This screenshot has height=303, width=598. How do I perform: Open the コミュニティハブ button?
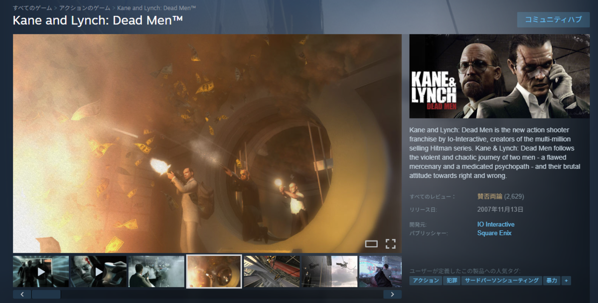[x=553, y=19]
